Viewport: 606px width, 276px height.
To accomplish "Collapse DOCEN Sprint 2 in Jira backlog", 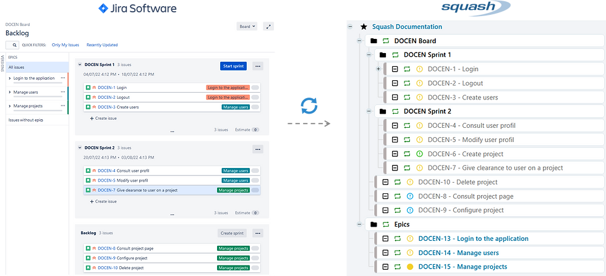I will click(x=80, y=148).
